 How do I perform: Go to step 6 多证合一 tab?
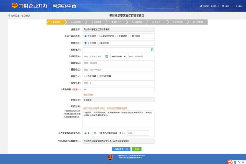pos(157,22)
